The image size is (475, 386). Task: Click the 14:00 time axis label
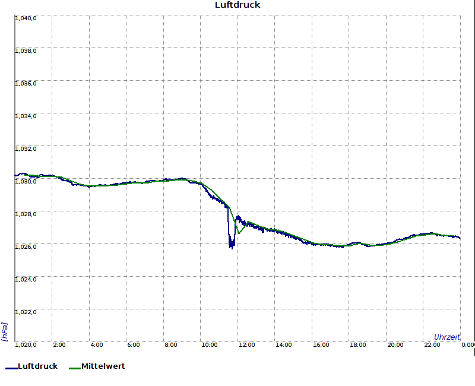pos(284,345)
